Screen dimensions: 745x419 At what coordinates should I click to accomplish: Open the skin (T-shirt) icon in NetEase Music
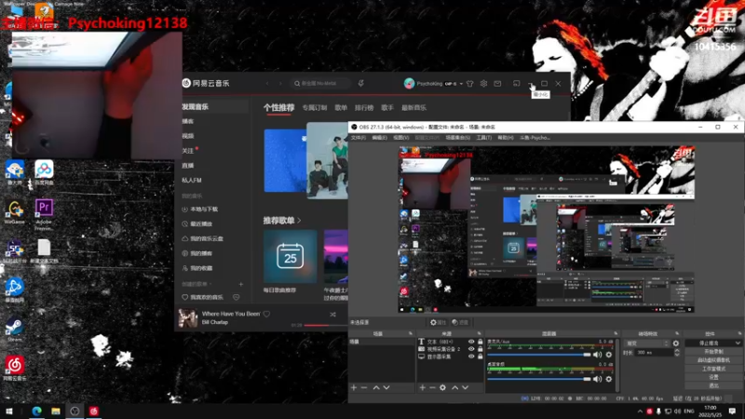(470, 84)
